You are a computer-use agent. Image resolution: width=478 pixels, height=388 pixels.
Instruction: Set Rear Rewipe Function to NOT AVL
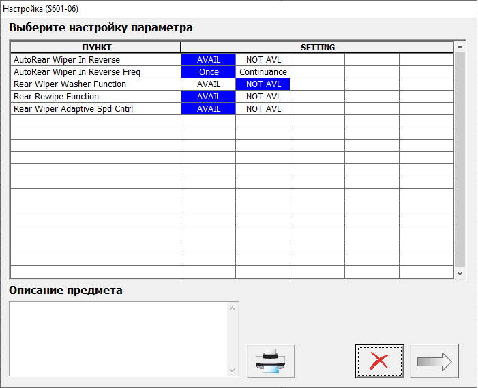[x=263, y=97]
